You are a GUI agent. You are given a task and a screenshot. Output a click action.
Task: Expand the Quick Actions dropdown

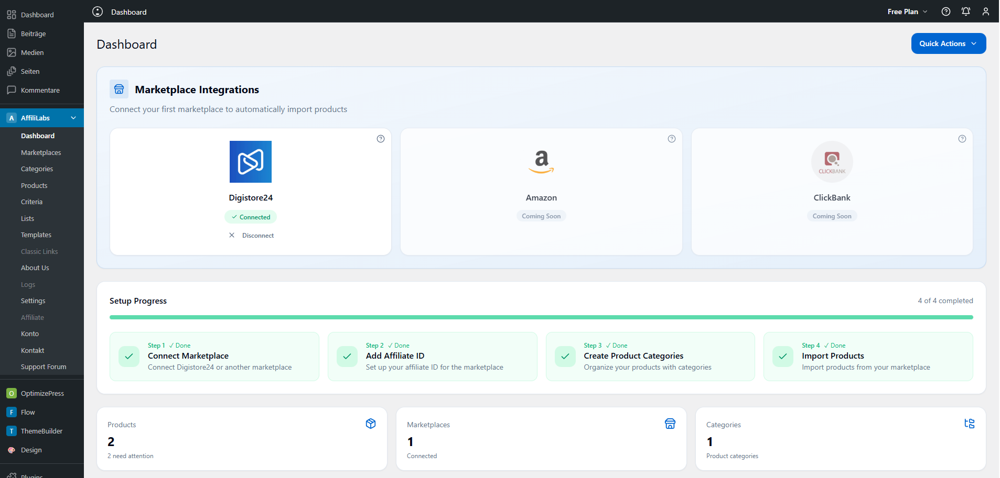[x=948, y=43]
